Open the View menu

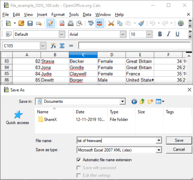pyautogui.click(x=28, y=15)
